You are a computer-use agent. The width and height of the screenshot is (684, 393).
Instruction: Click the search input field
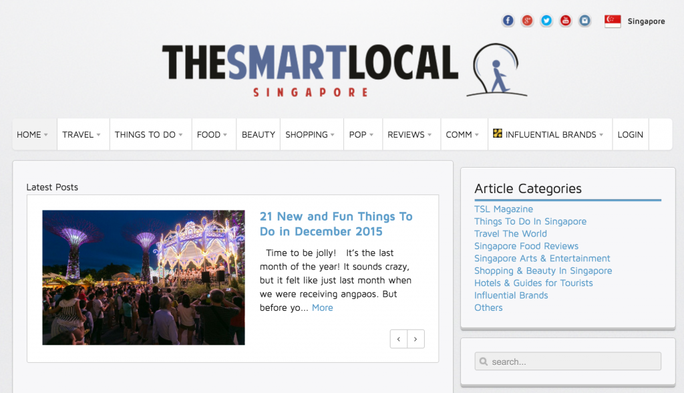[x=568, y=362]
